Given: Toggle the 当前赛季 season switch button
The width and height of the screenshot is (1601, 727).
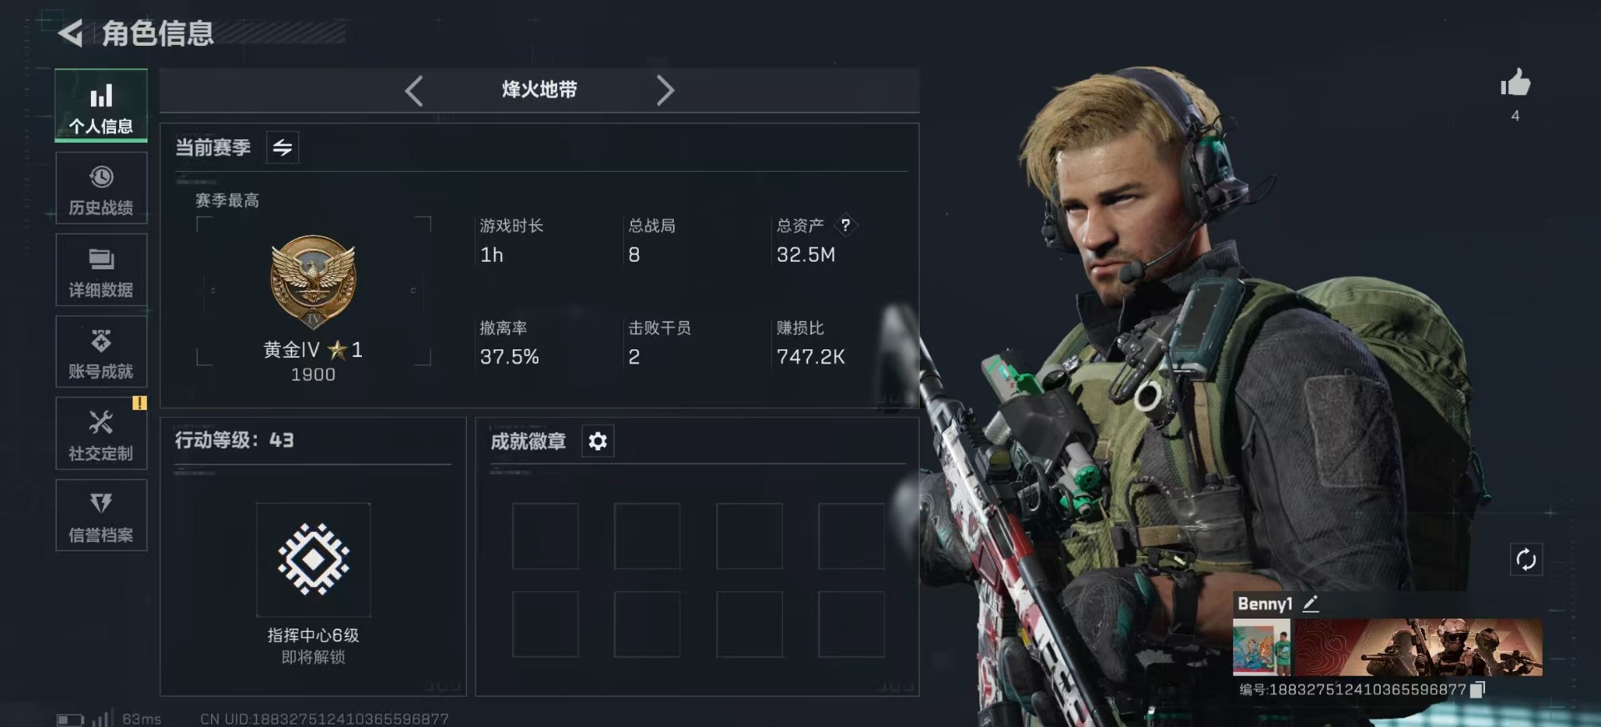Looking at the screenshot, I should (x=283, y=148).
